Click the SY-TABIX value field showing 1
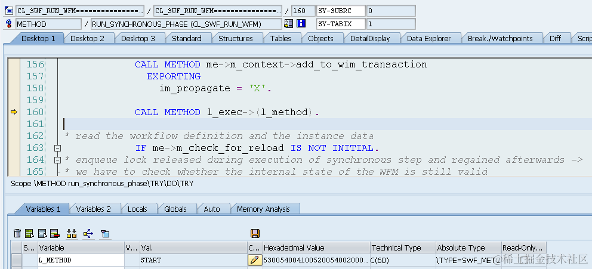The height and width of the screenshot is (269, 592). 391,24
